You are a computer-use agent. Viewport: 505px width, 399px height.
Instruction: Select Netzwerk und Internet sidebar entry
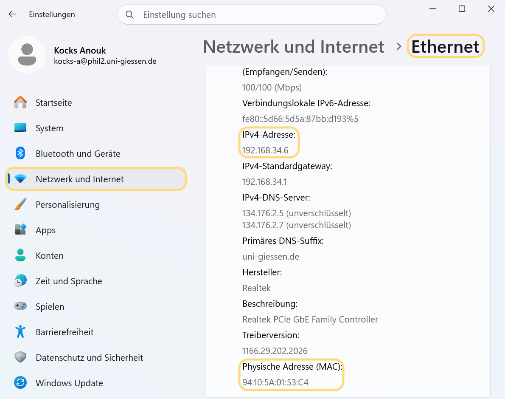[96, 179]
